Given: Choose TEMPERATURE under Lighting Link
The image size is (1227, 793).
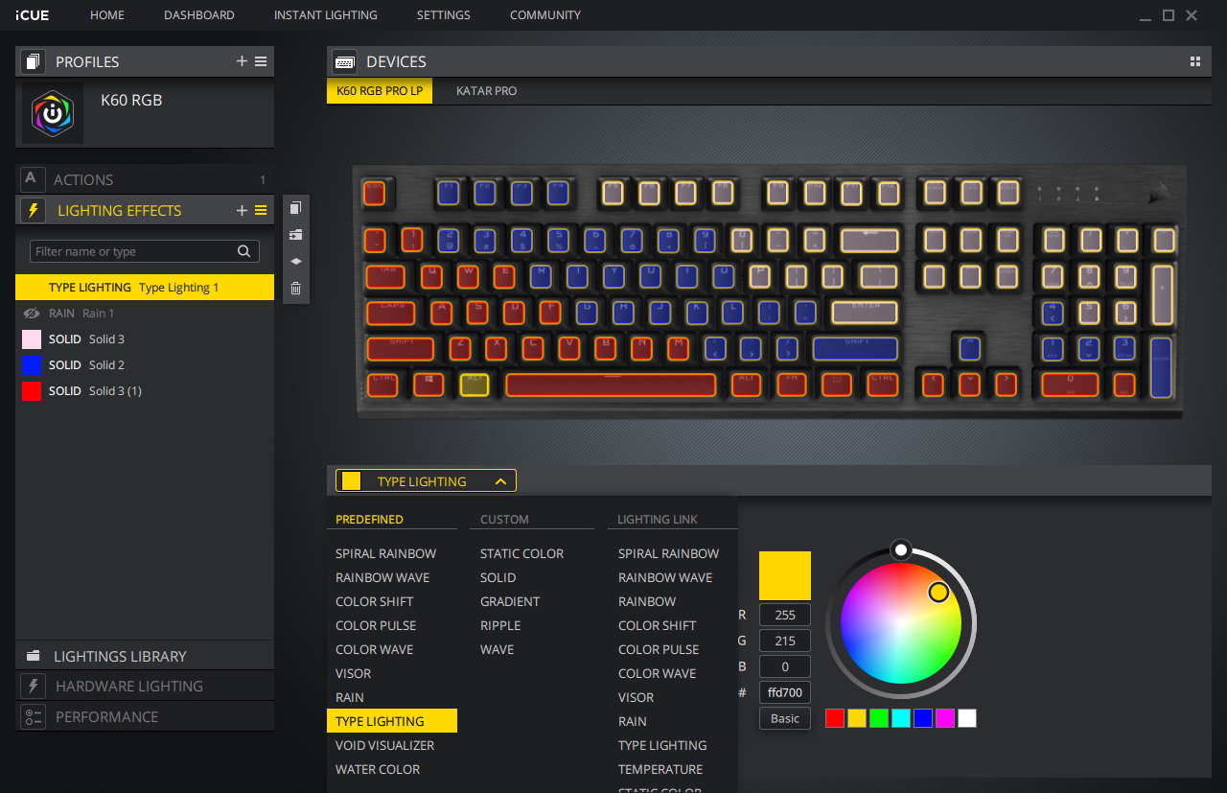Looking at the screenshot, I should (x=660, y=769).
